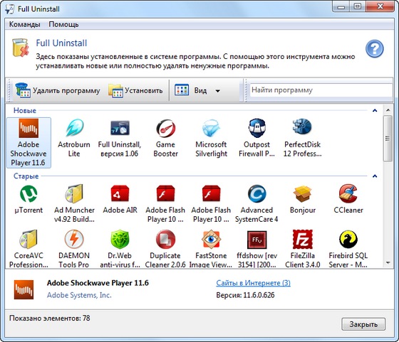The height and width of the screenshot is (342, 399).
Task: Open the Команды menu
Action: tap(25, 24)
